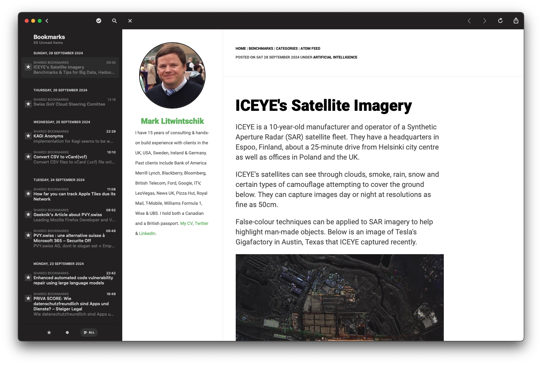Show unread items filter dot
This screenshot has width=542, height=365.
67,332
